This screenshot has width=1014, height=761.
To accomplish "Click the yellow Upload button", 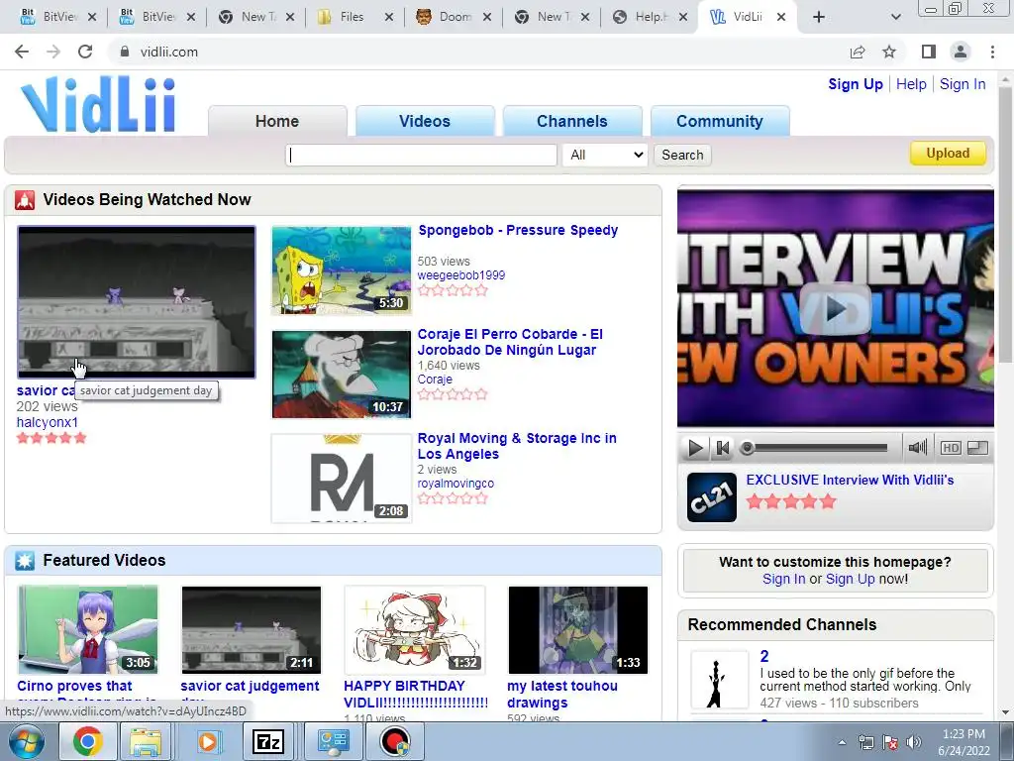I will 948,154.
